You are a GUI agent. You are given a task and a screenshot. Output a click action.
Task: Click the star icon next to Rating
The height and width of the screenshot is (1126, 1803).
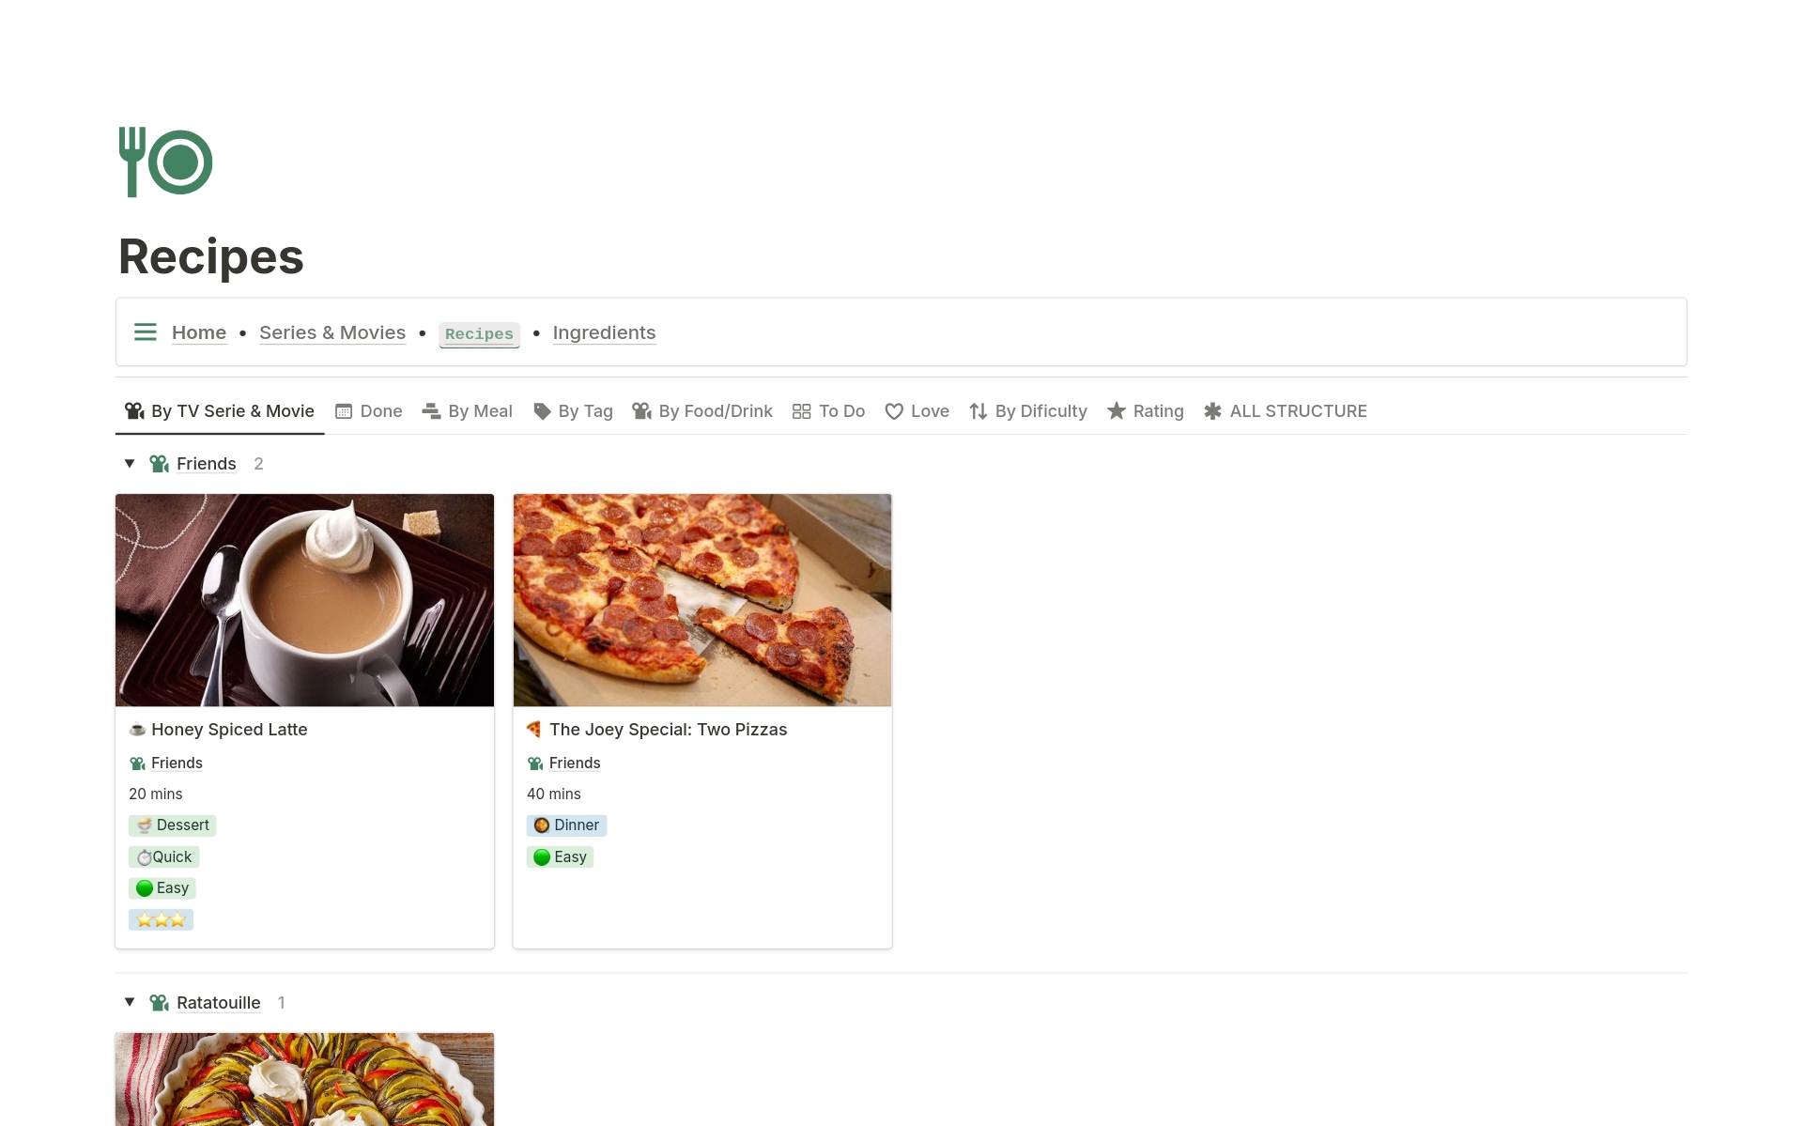pos(1117,410)
